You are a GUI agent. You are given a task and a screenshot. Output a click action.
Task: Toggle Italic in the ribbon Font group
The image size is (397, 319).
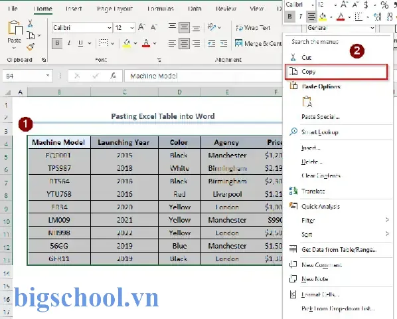68,43
